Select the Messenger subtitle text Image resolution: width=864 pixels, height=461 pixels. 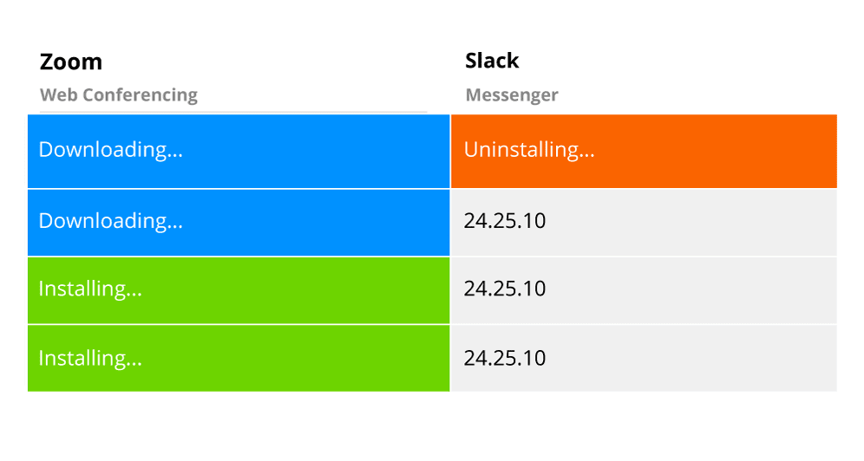(x=512, y=95)
